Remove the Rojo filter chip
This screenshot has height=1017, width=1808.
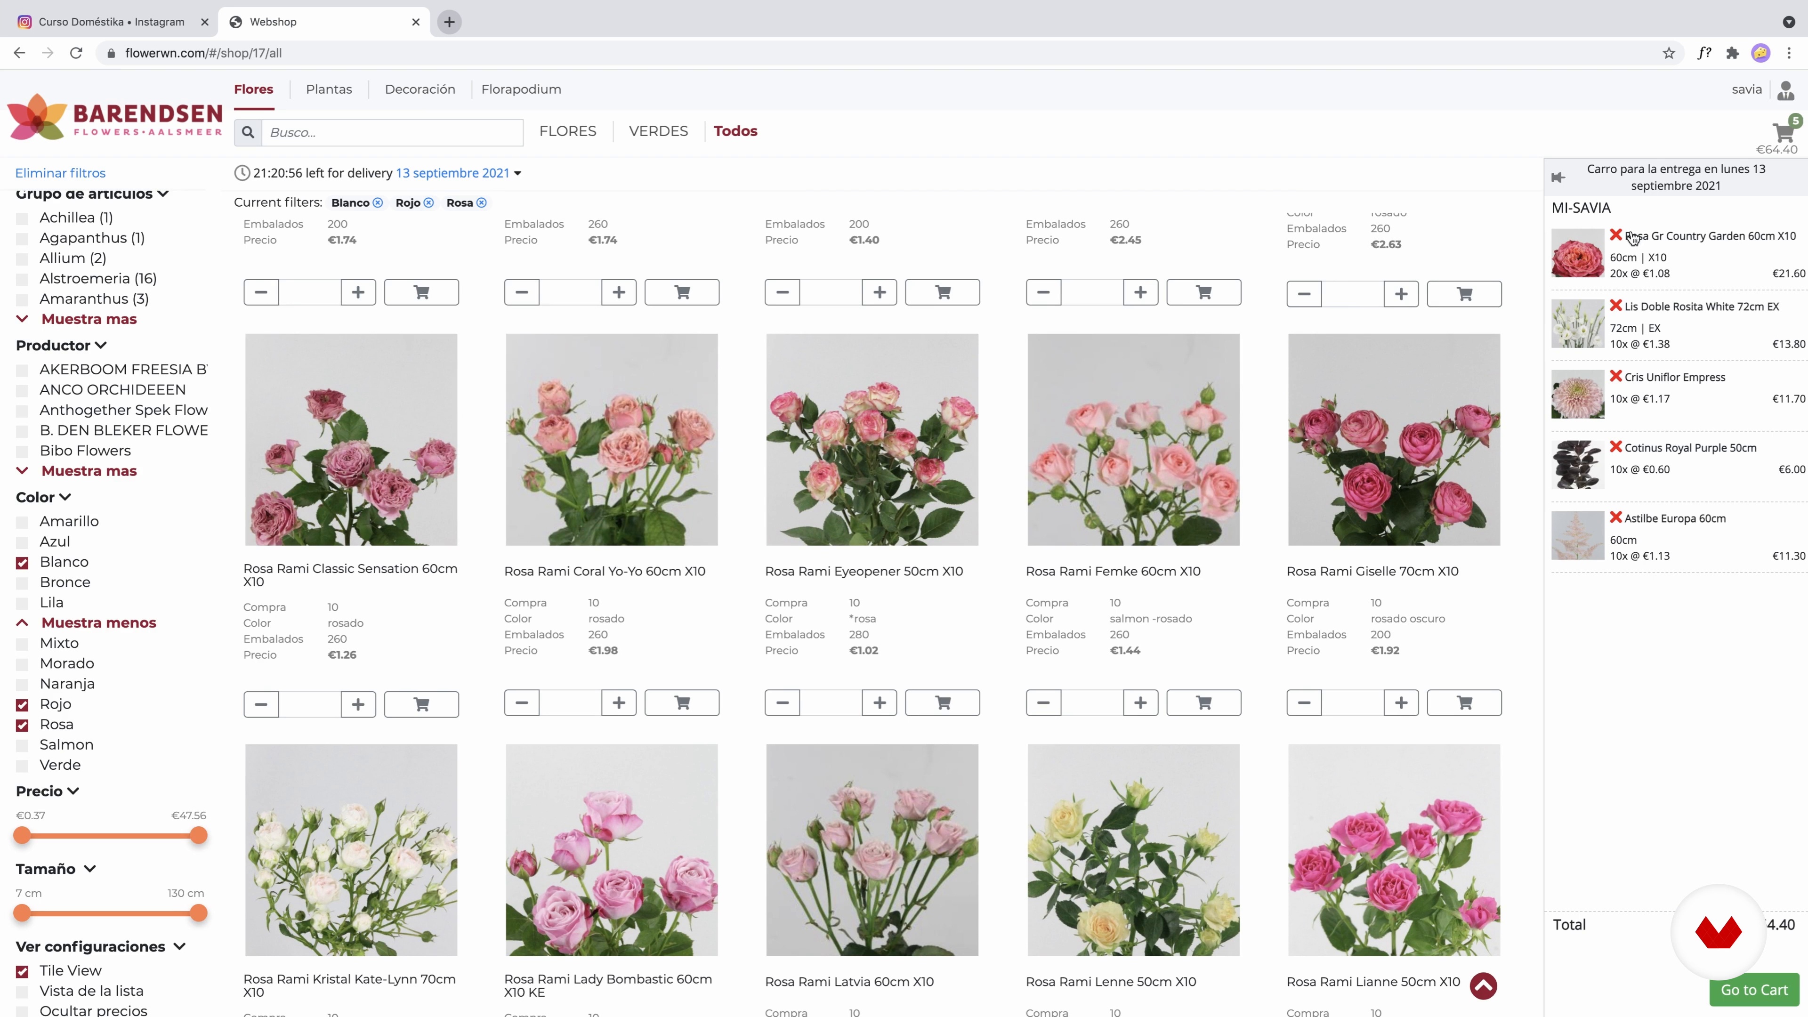point(429,203)
